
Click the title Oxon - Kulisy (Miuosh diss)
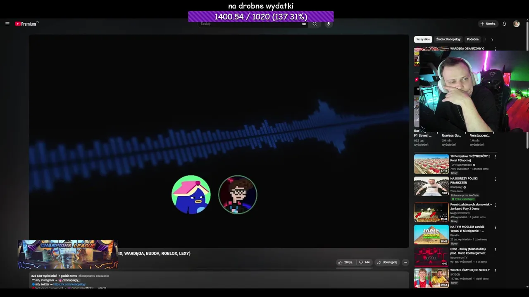tap(468, 251)
